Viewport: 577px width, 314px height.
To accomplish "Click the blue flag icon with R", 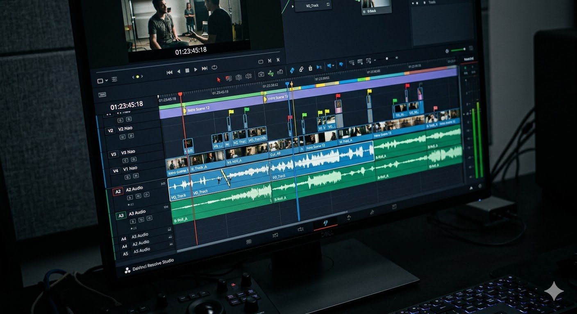I will [x=319, y=67].
